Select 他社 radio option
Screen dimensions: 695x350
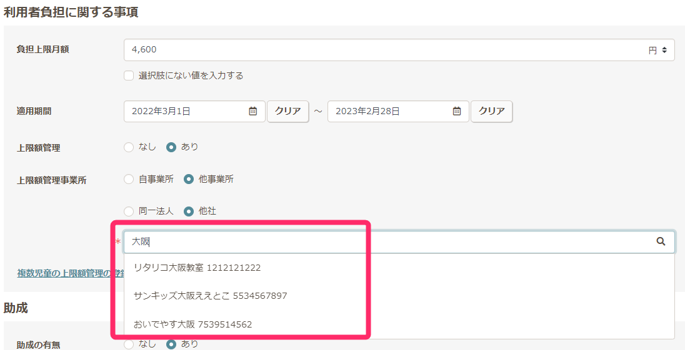click(189, 211)
